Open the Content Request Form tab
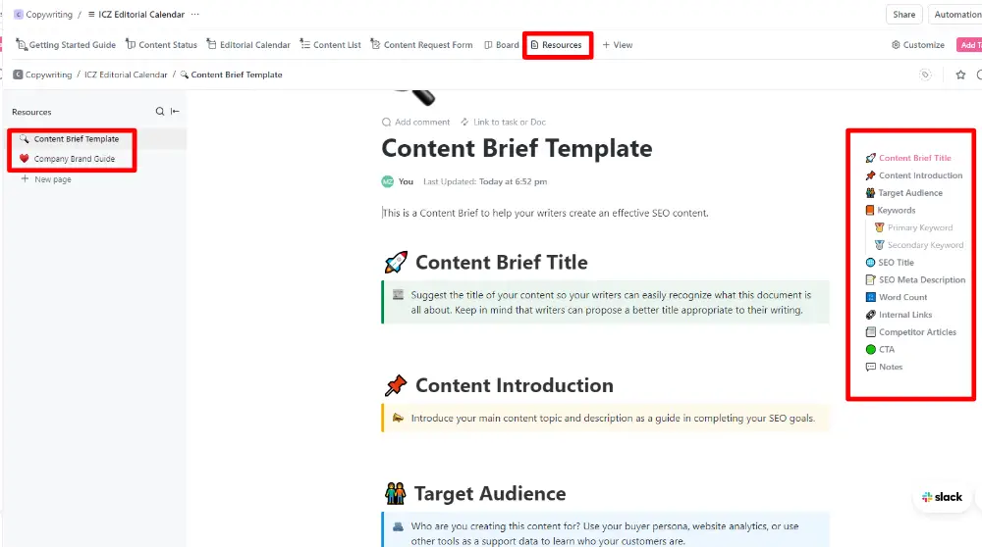This screenshot has height=547, width=982. pyautogui.click(x=421, y=45)
